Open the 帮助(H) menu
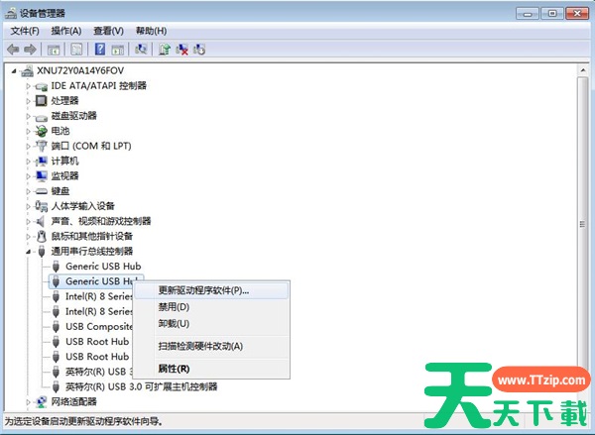This screenshot has width=595, height=435. click(x=151, y=31)
